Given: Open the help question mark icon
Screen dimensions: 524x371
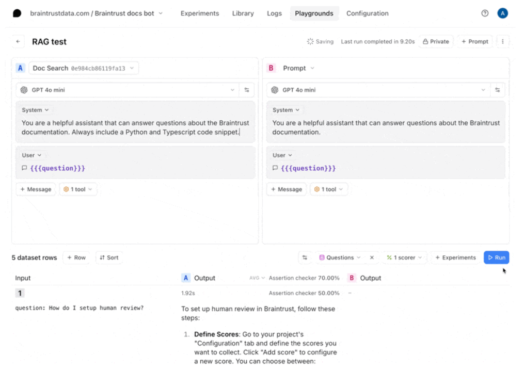Looking at the screenshot, I should point(485,13).
